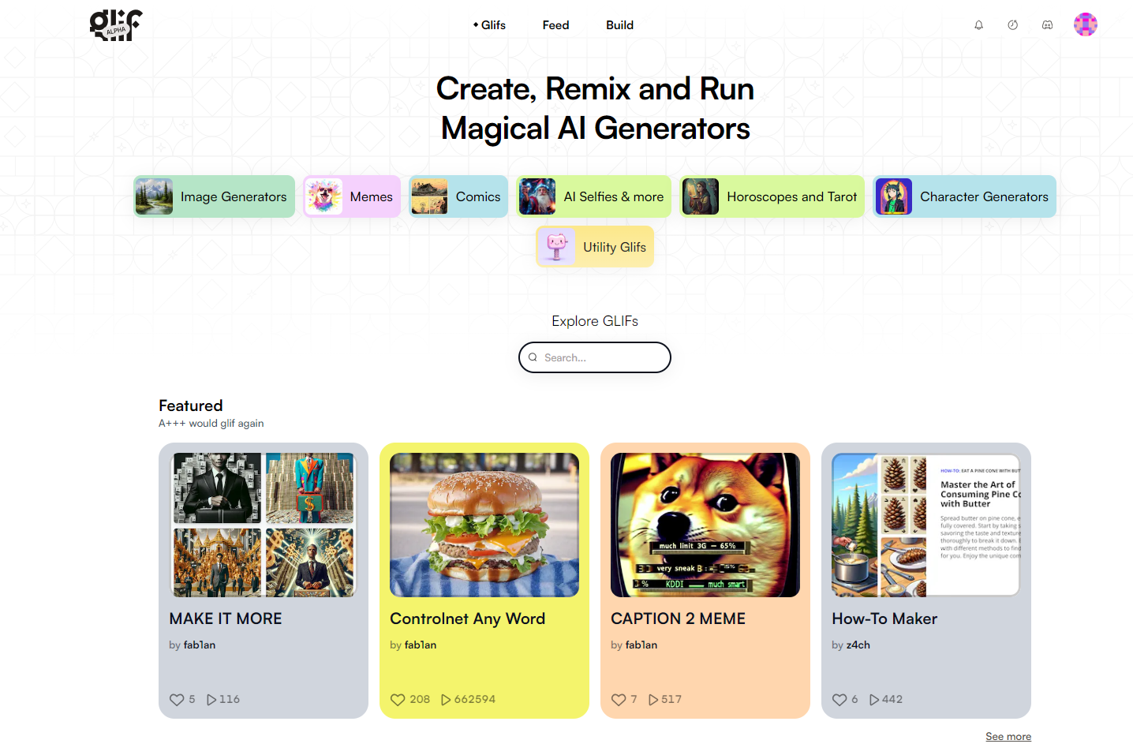Open the Build tab

(619, 25)
